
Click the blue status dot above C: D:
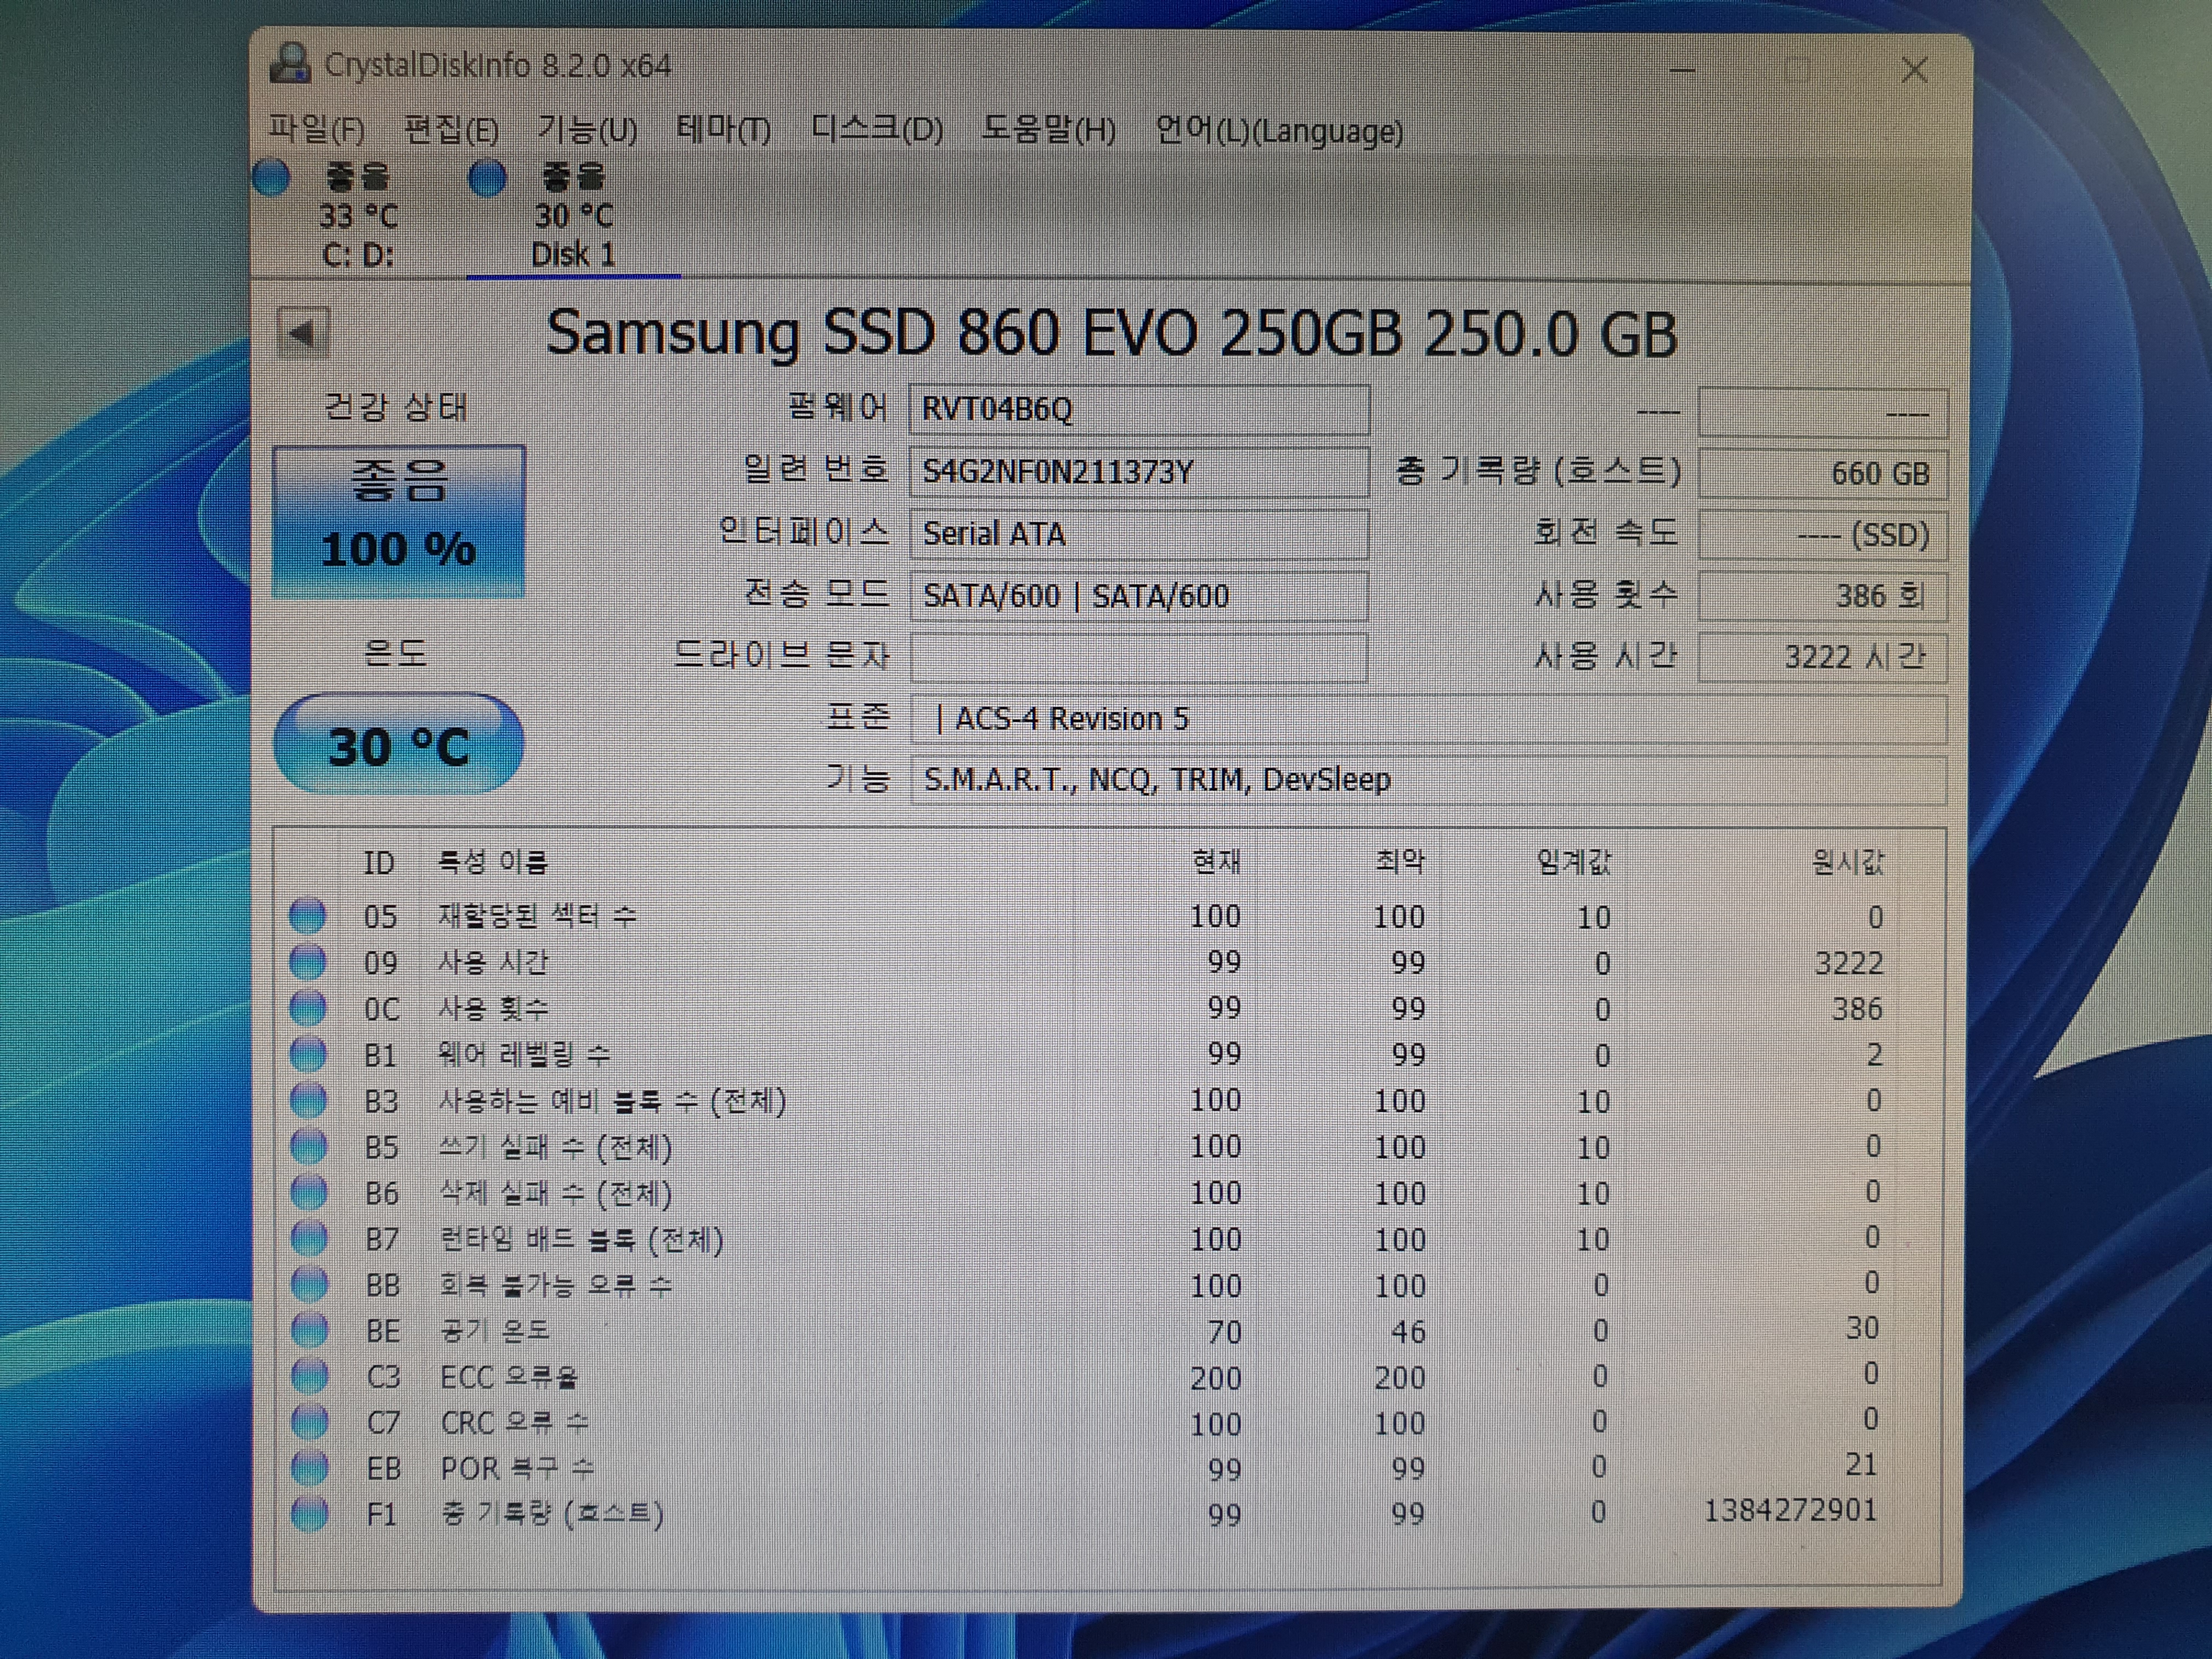point(271,178)
